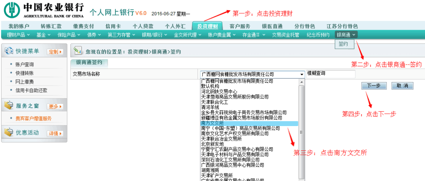Open the 账户查询 shortcut link
The width and height of the screenshot is (425, 181).
point(25,65)
